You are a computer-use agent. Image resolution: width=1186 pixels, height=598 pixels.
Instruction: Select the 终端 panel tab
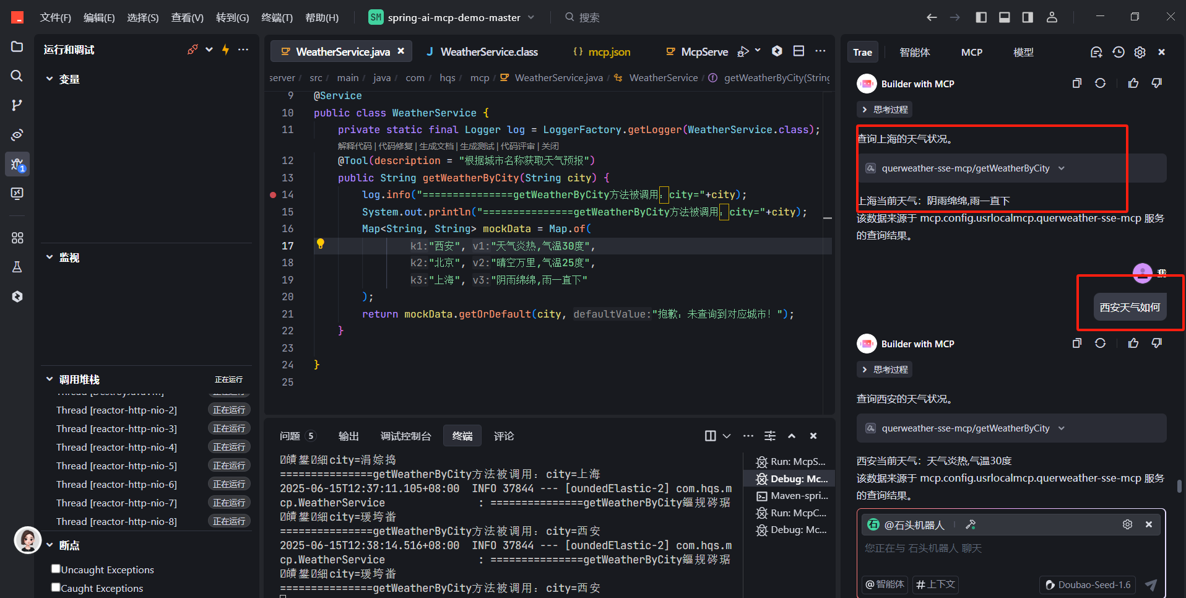click(x=462, y=435)
